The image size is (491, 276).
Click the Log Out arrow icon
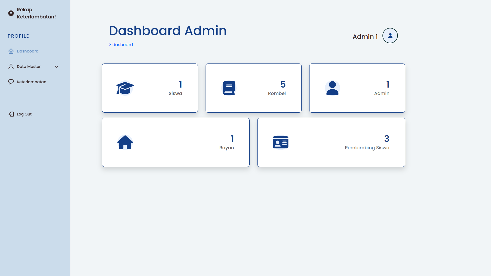[11, 114]
